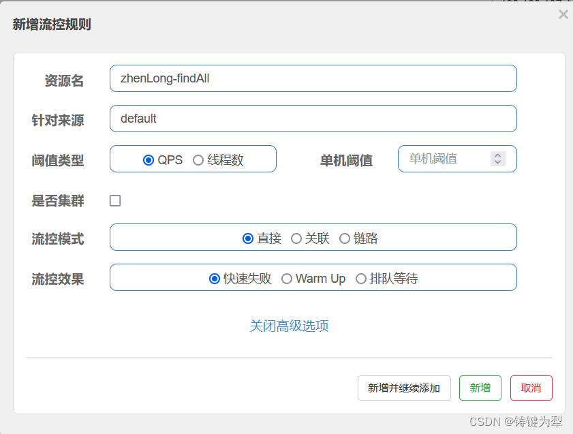Click the 单机阈值 spinner arrows
The width and height of the screenshot is (573, 434).
tap(497, 159)
